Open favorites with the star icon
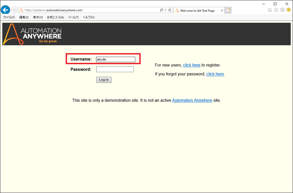Viewport: 293px width, 193px height. point(276,10)
